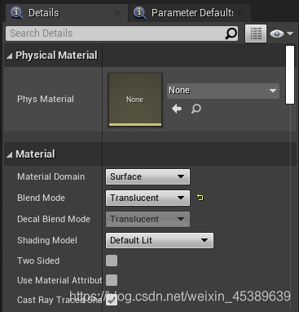This screenshot has height=312, width=299.
Task: Click the Phys Material property label
Action: point(46,99)
